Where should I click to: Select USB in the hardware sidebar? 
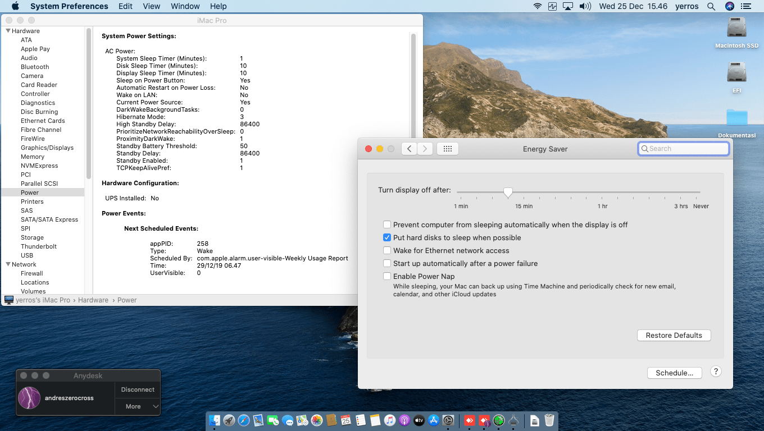point(27,255)
